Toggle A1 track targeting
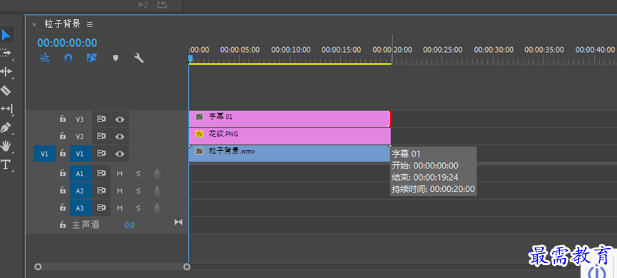The width and height of the screenshot is (617, 278). (81, 173)
